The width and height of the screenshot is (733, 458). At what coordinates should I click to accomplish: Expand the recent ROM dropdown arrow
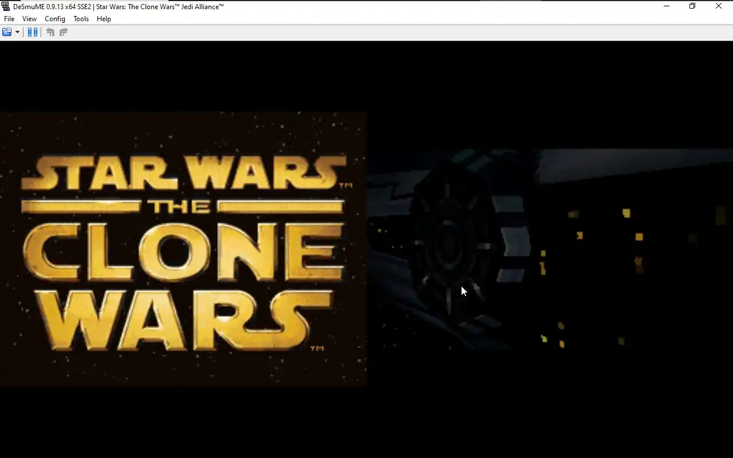coord(17,32)
